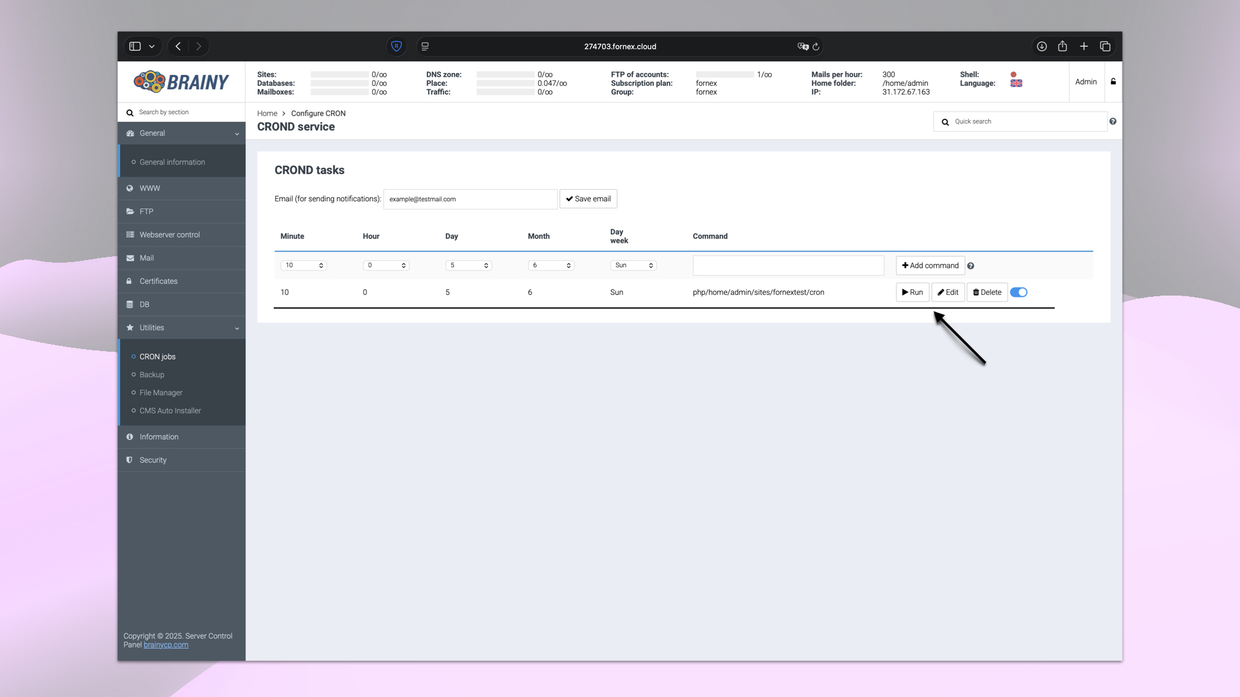Select the DB section icon
1240x697 pixels.
pos(130,304)
